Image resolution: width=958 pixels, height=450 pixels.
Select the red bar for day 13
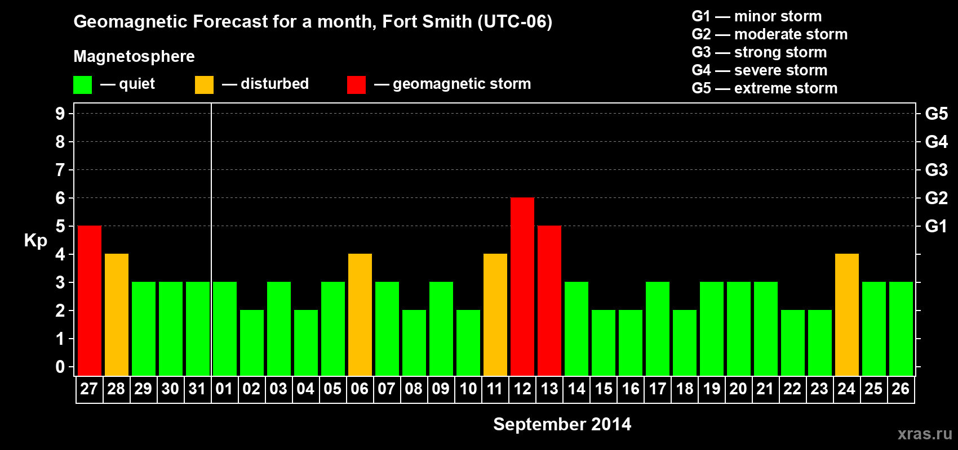(549, 301)
